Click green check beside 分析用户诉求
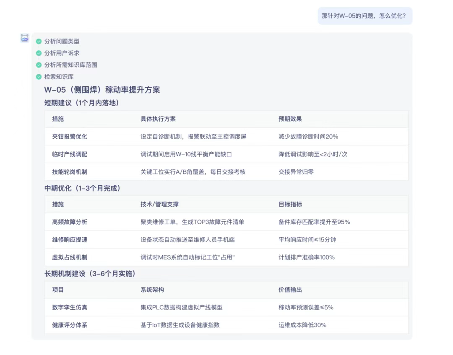The image size is (453, 355). pos(39,53)
